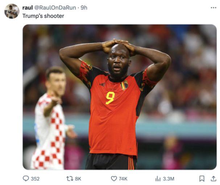
Task: Click the Belgium crest on red jersey
Action: (x=124, y=85)
